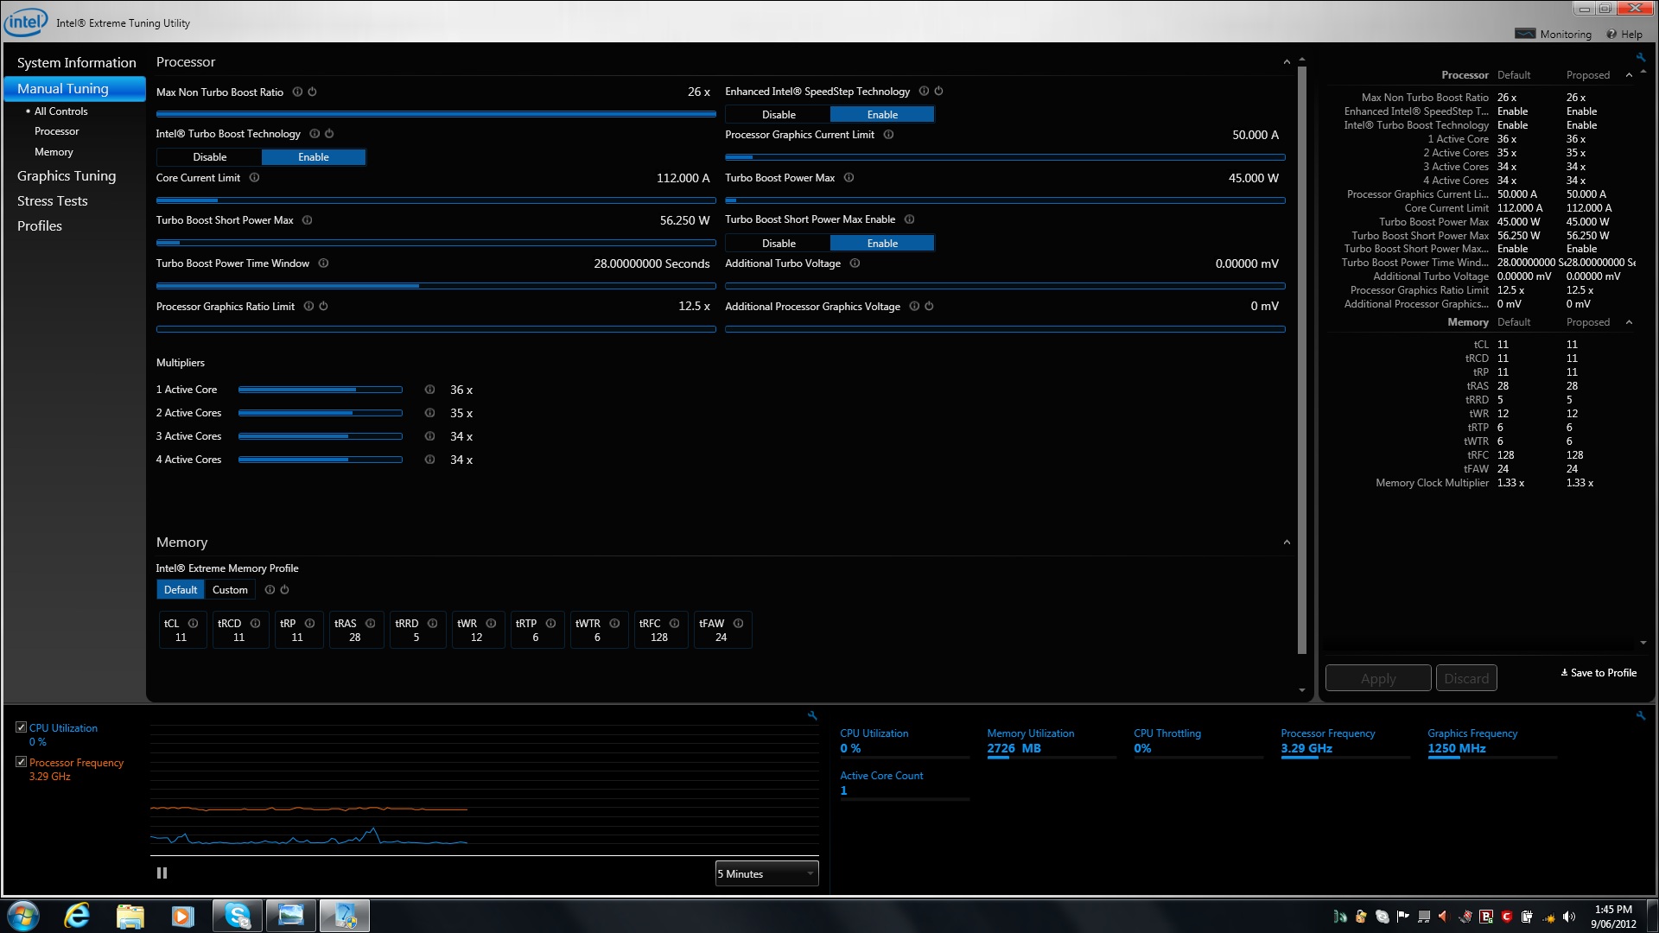Disable Enhanced Intel SpeedStep Technology

point(779,115)
